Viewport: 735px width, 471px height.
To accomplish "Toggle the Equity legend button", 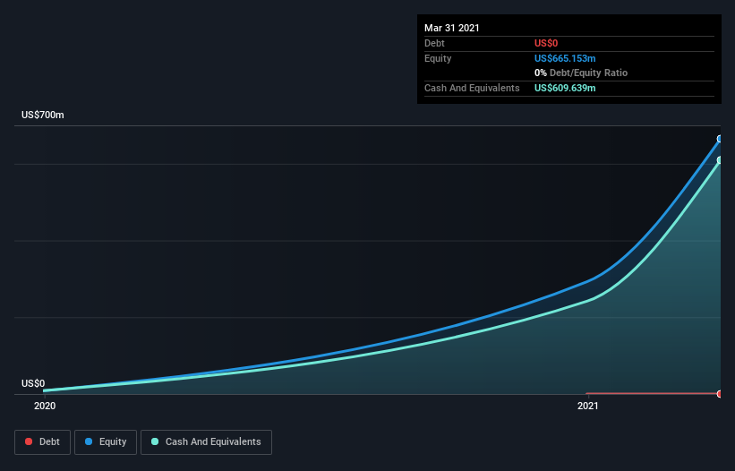I will (x=106, y=442).
